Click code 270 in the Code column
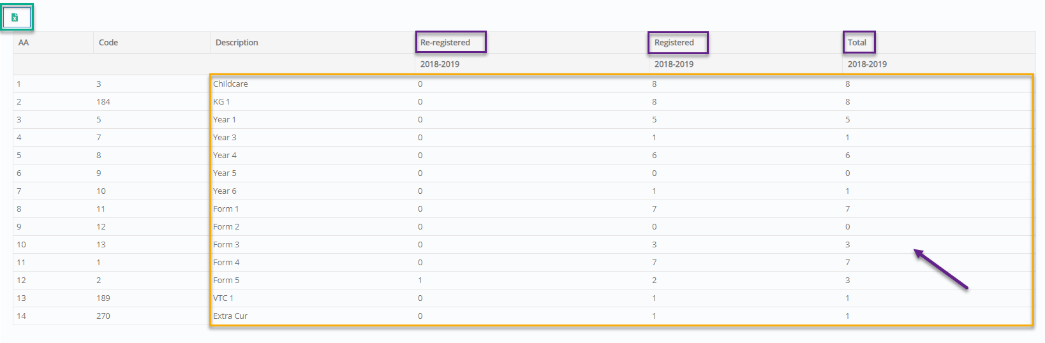 (103, 316)
